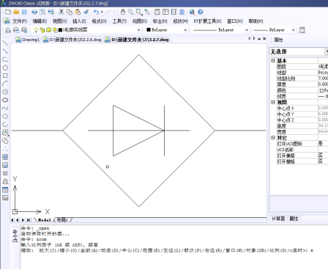
Task: Open the layer name dropdown list
Action: [x=138, y=30]
